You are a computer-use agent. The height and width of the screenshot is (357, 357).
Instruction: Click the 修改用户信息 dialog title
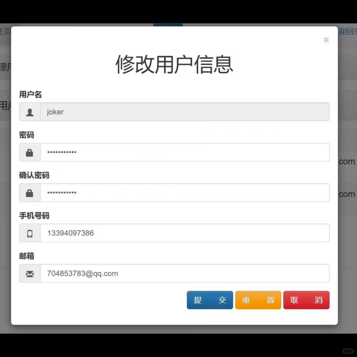pos(174,65)
